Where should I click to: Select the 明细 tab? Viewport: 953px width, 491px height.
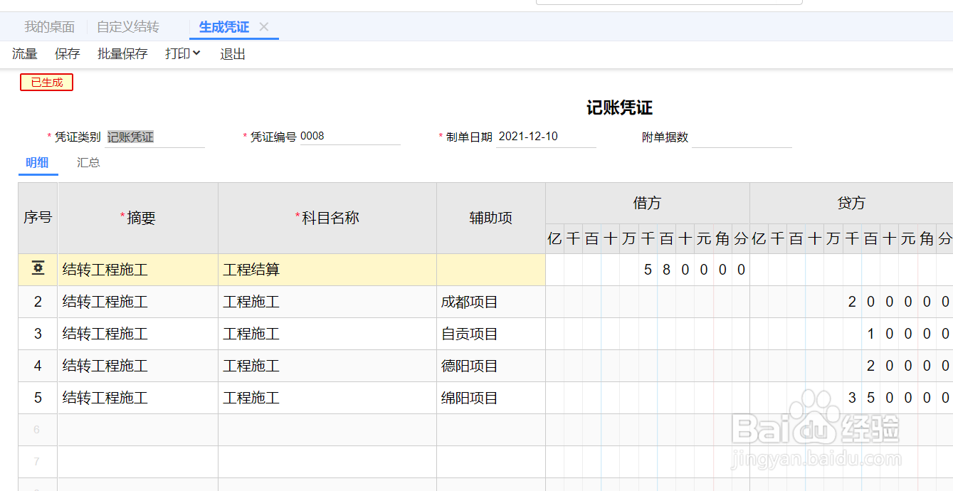[x=37, y=162]
